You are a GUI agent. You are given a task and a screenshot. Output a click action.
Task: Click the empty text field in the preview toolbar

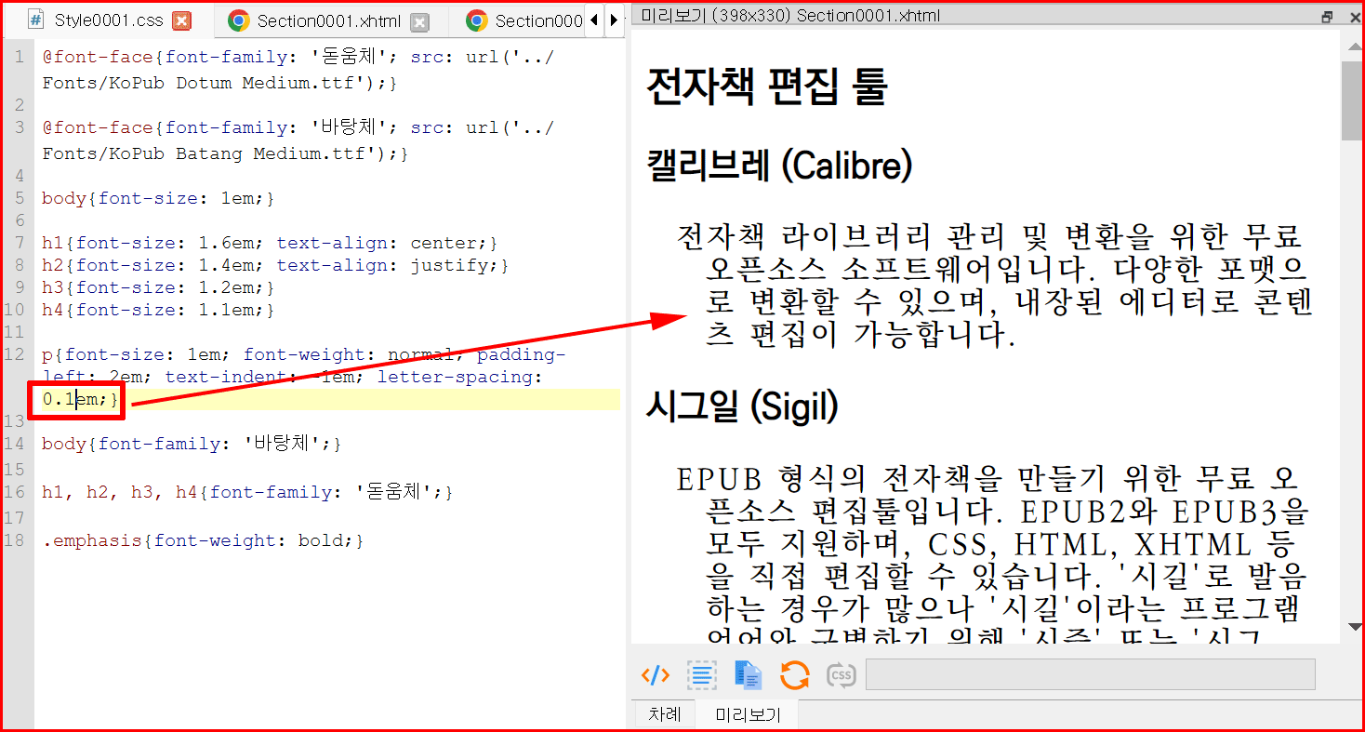pyautogui.click(x=1090, y=674)
